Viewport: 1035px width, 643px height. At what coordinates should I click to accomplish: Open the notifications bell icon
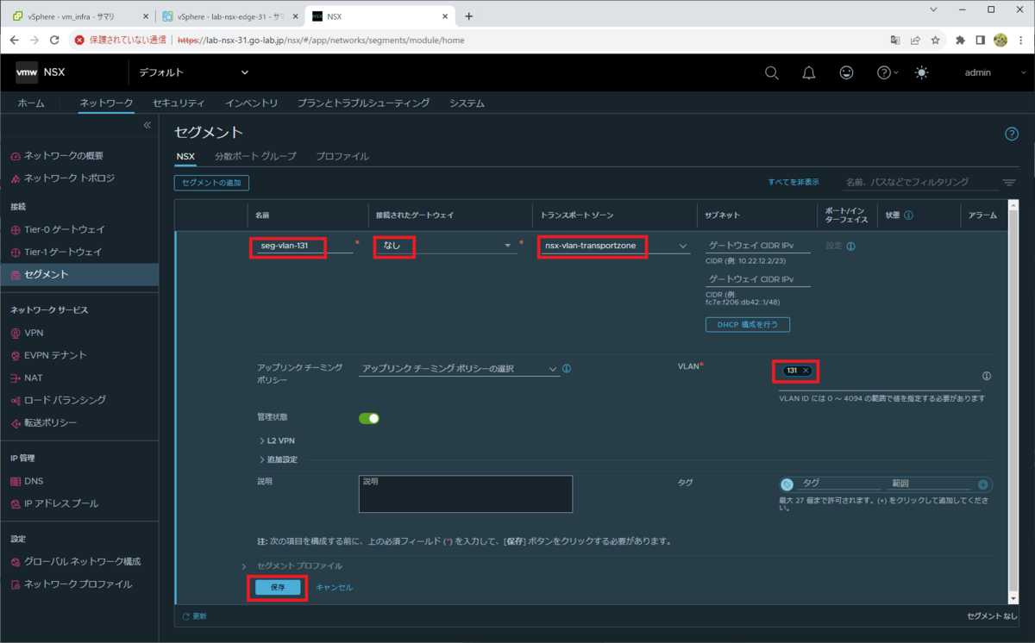click(809, 72)
